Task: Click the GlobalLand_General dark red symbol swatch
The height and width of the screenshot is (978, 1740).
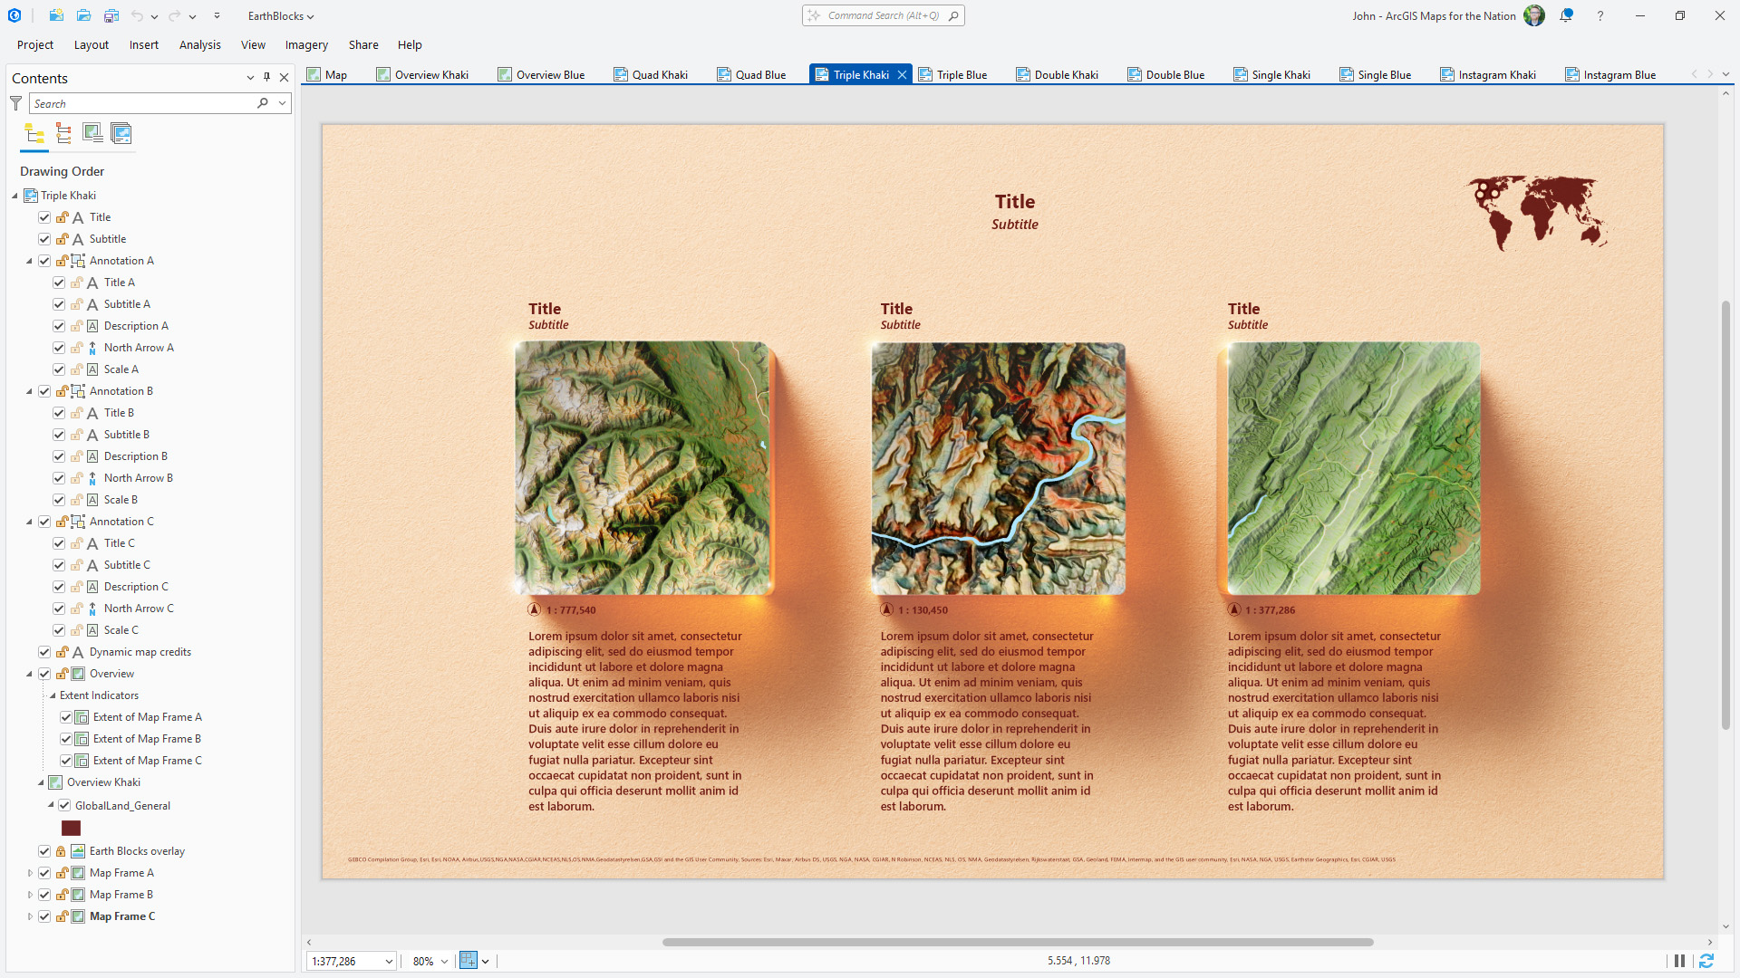Action: coord(71,828)
